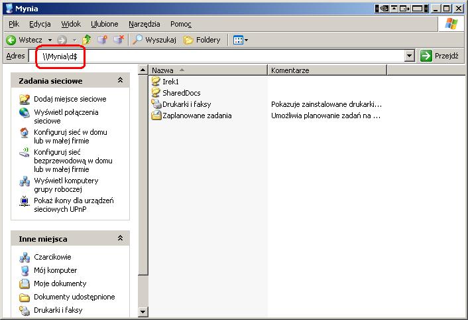This screenshot has height=320, width=468.
Task: Open the Wyszukaj search panel
Action: [x=154, y=40]
